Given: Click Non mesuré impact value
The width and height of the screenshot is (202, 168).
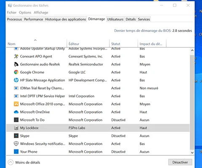Looking at the screenshot, I should click(x=149, y=88).
